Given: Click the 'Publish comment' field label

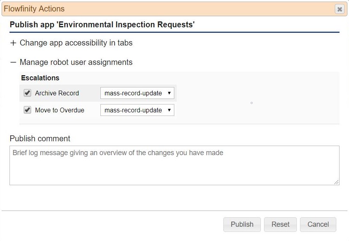Looking at the screenshot, I should 40,139.
